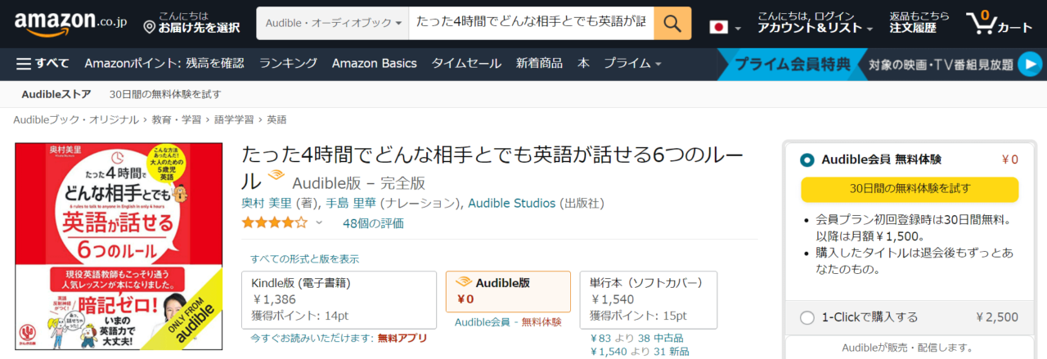
Task: Open the 48個の評価 reviews link
Action: point(373,223)
